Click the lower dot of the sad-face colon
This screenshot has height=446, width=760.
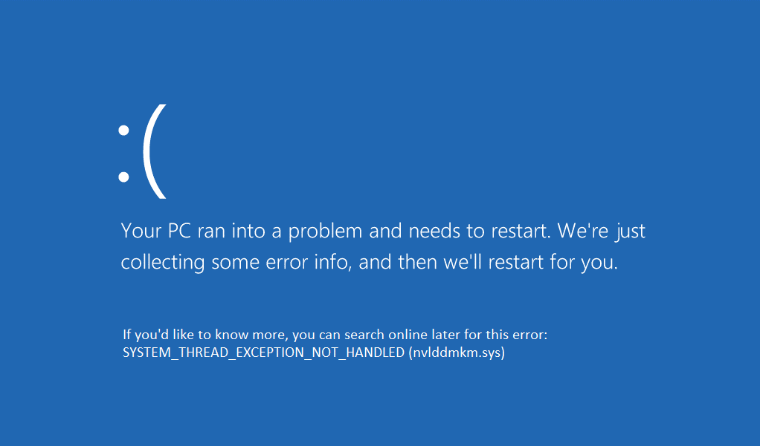click(x=123, y=177)
